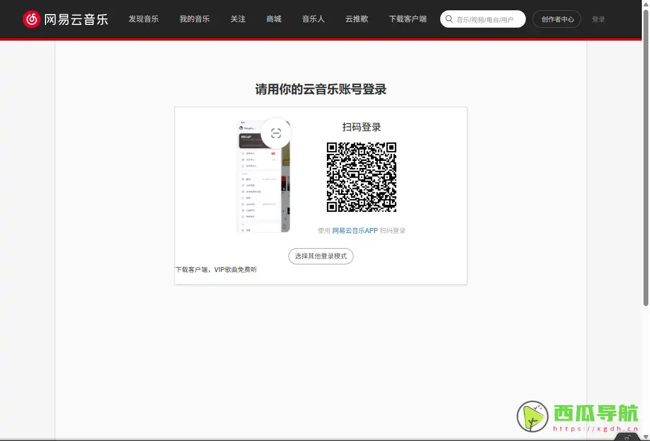Click the QR code to refresh it
650x441 pixels.
coord(361,177)
